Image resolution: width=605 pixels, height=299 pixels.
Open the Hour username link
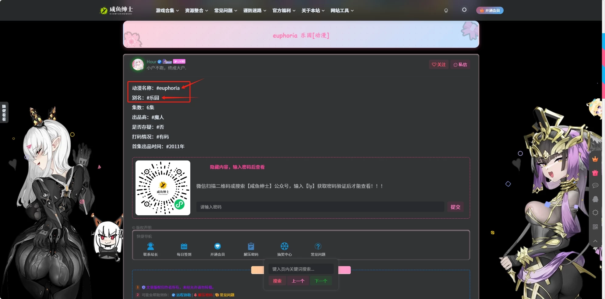click(x=151, y=62)
